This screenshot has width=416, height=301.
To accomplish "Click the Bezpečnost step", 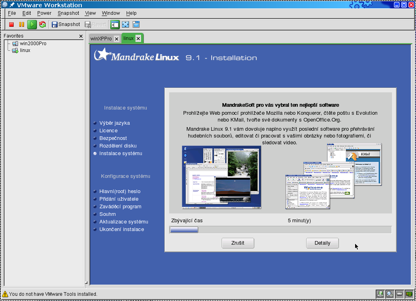I will click(113, 138).
